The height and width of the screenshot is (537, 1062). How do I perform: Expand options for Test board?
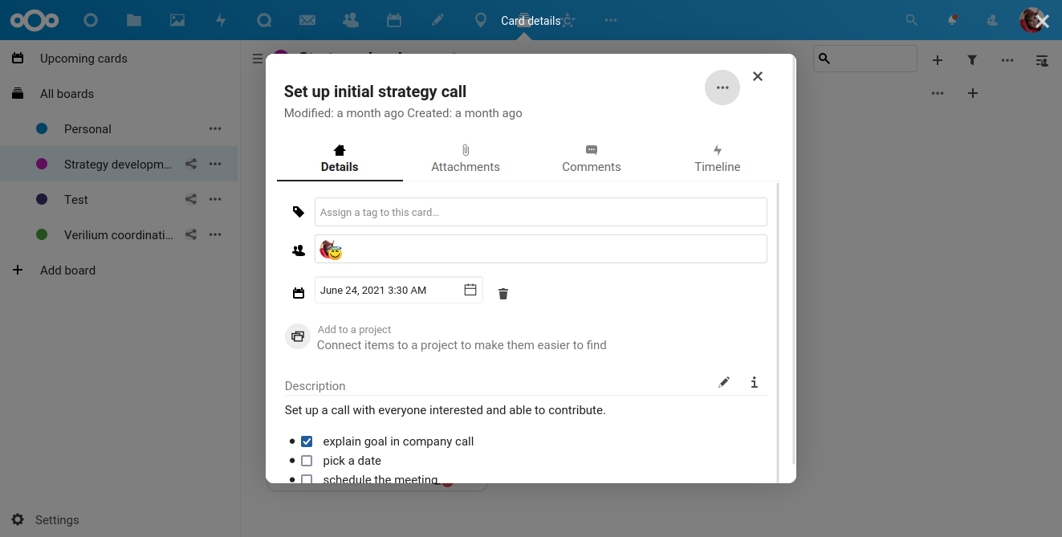(215, 200)
